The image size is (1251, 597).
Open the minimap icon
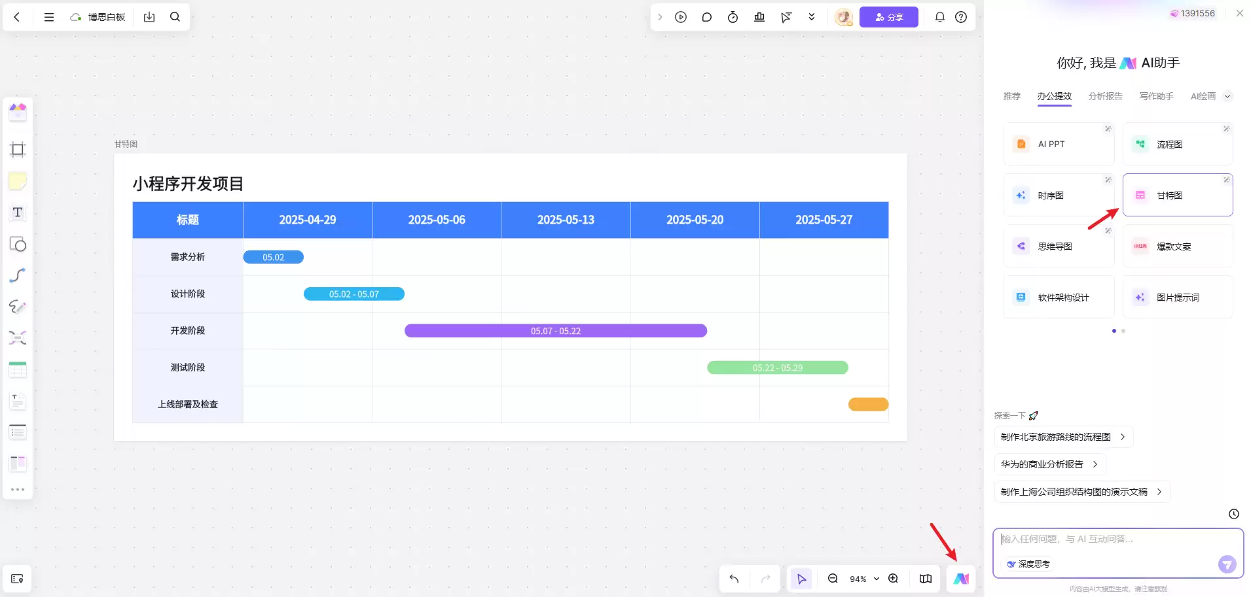click(926, 579)
